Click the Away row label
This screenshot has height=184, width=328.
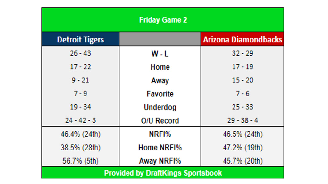click(x=160, y=80)
